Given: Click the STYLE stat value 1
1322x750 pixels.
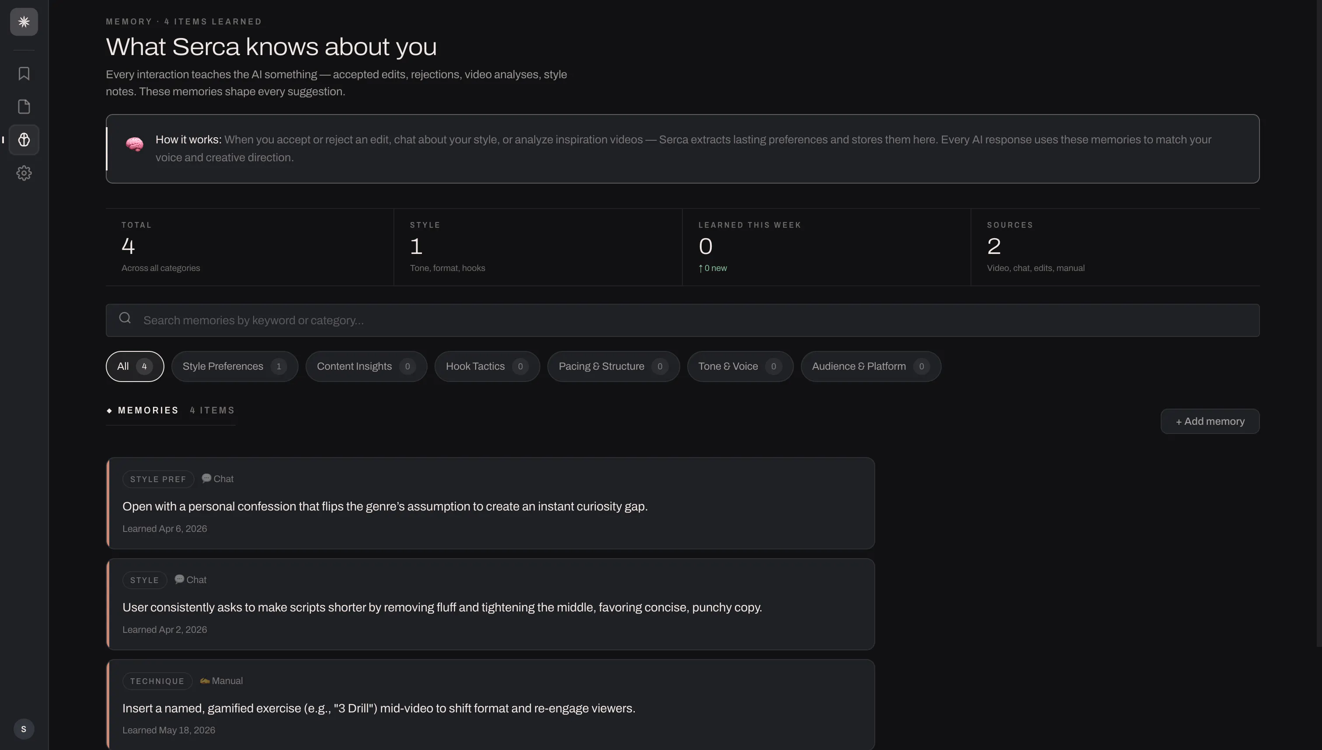Looking at the screenshot, I should point(416,246).
